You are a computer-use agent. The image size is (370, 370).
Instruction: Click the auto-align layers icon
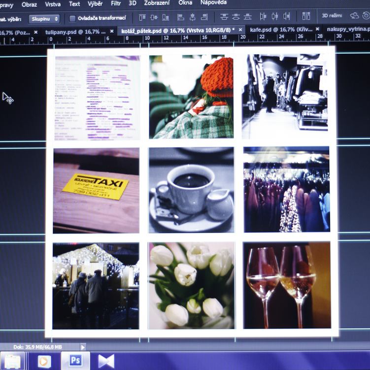tap(306, 17)
